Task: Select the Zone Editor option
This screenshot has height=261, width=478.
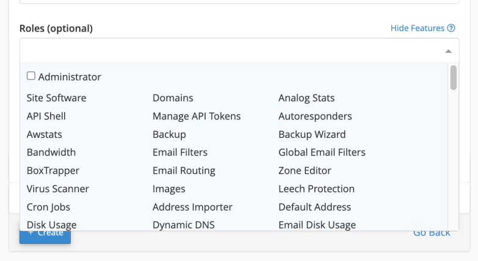Action: tap(305, 171)
